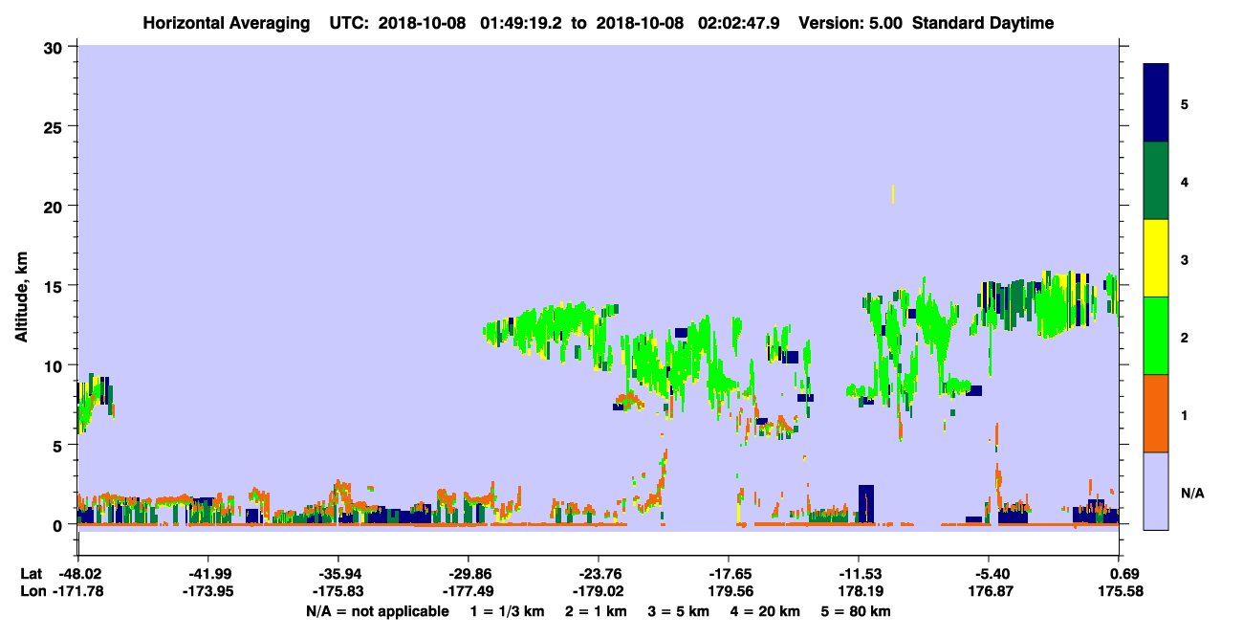Click longitude value 175.58
Screen dimensions: 1243x638
pyautogui.click(x=1120, y=591)
